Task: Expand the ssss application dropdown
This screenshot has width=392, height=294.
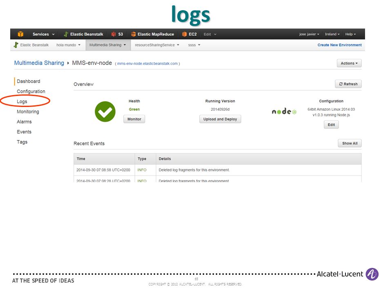Action: [194, 45]
